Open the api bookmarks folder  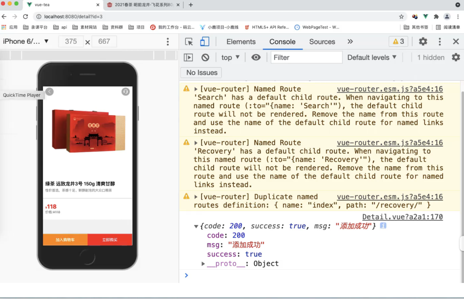pos(60,27)
